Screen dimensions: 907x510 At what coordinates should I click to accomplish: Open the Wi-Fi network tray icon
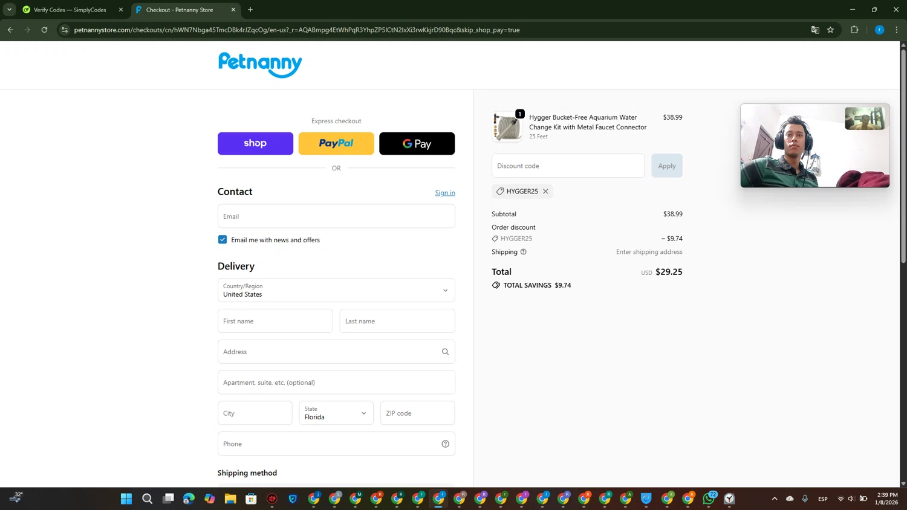click(840, 499)
